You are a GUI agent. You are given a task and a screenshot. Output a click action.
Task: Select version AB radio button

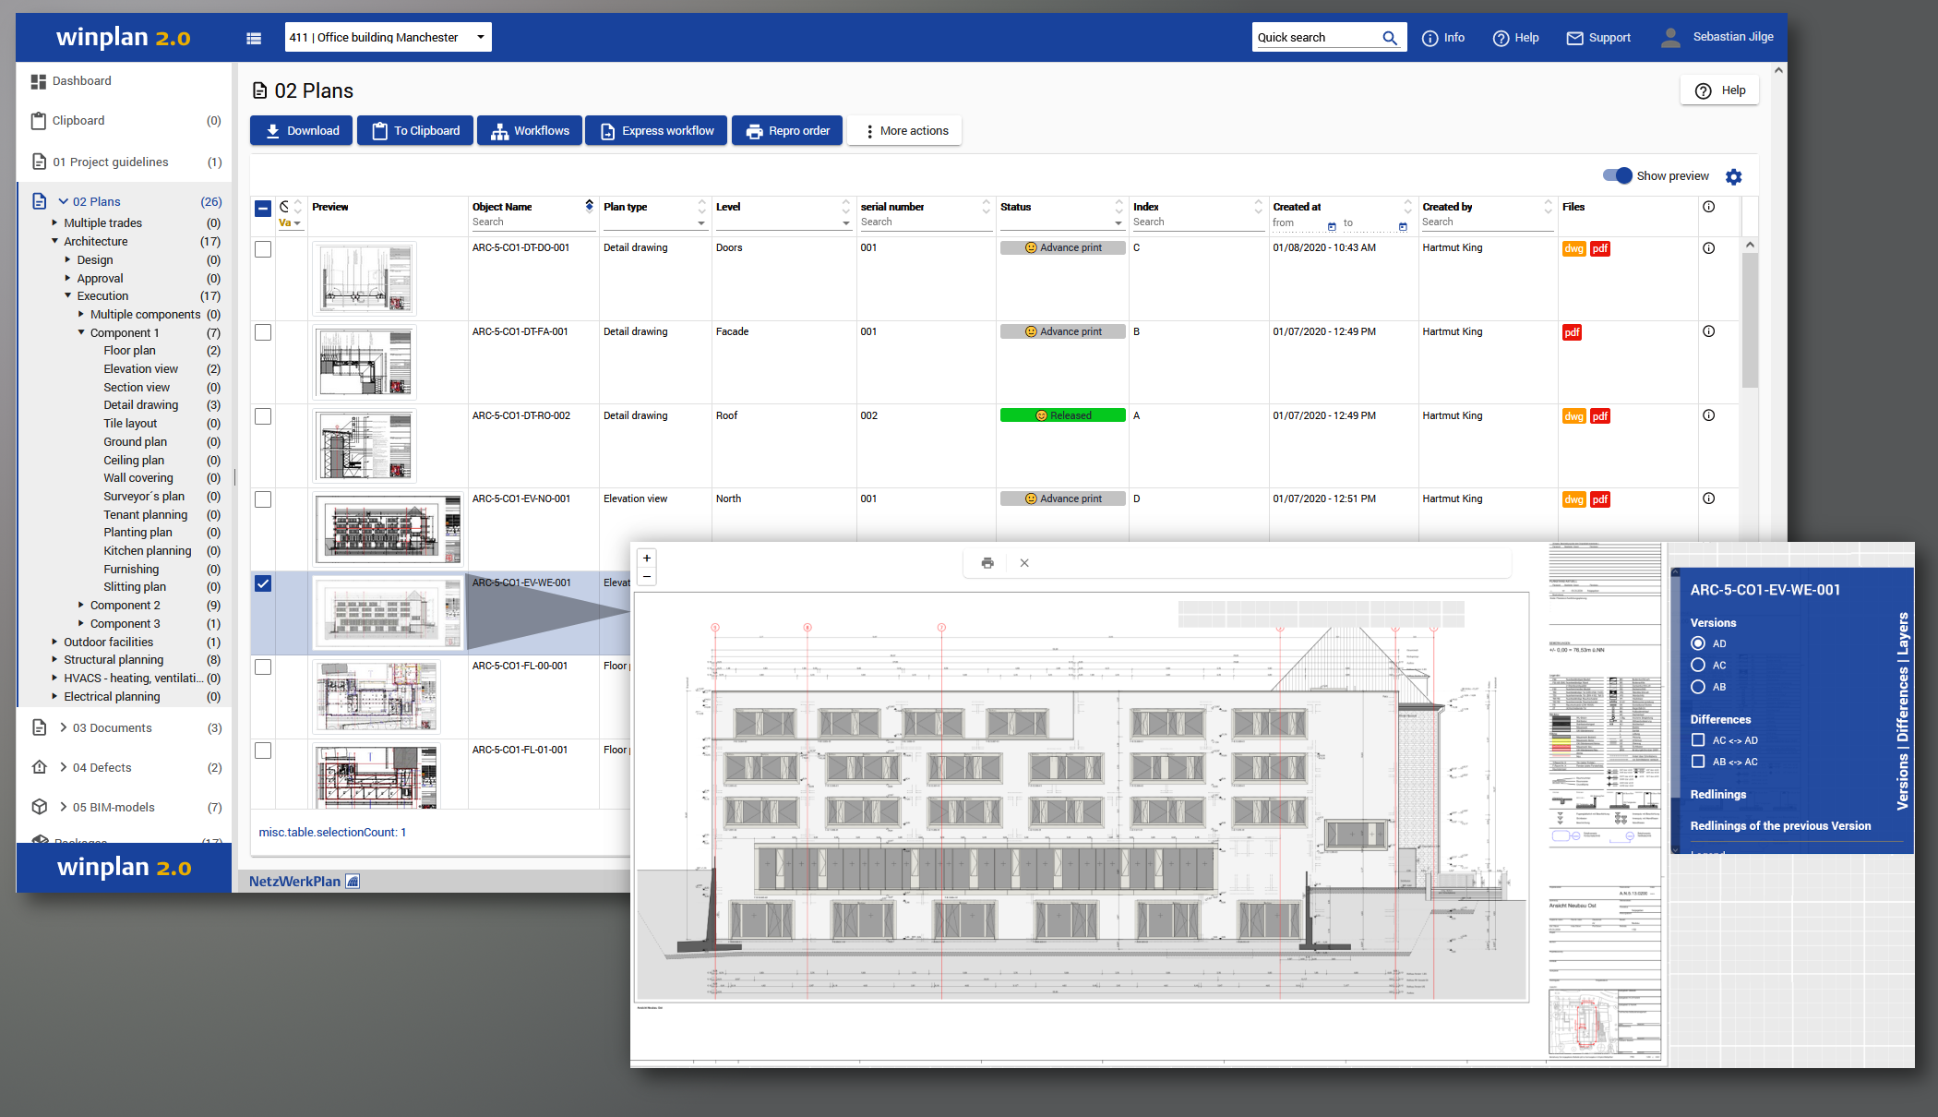pos(1697,687)
